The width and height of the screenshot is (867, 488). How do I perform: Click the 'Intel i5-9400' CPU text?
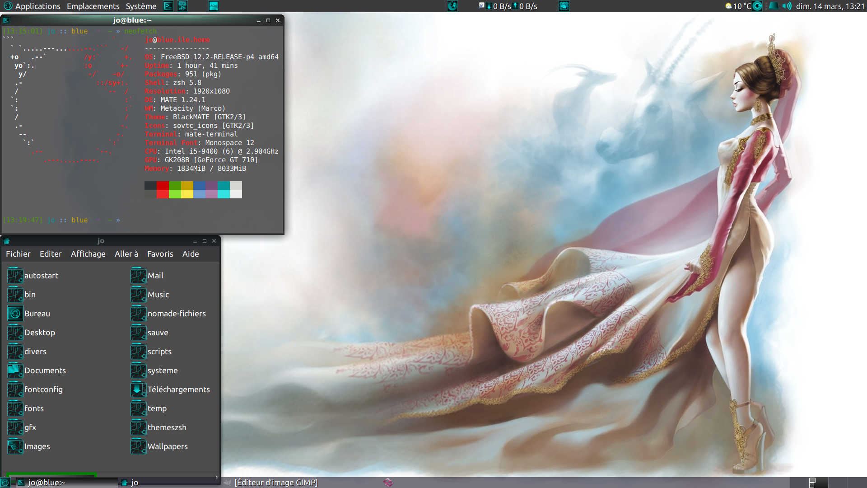[191, 151]
